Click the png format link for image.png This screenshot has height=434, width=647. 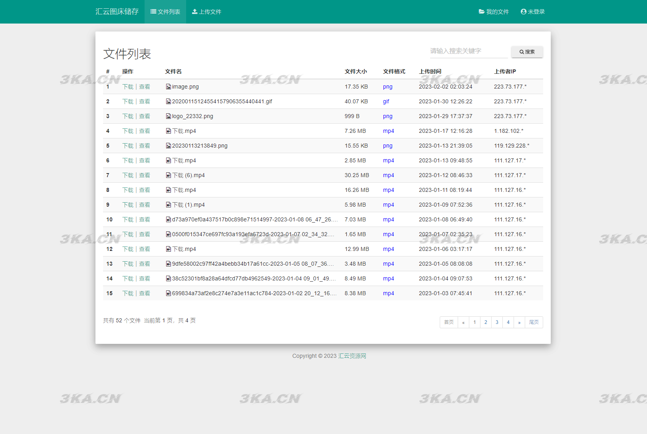(387, 87)
